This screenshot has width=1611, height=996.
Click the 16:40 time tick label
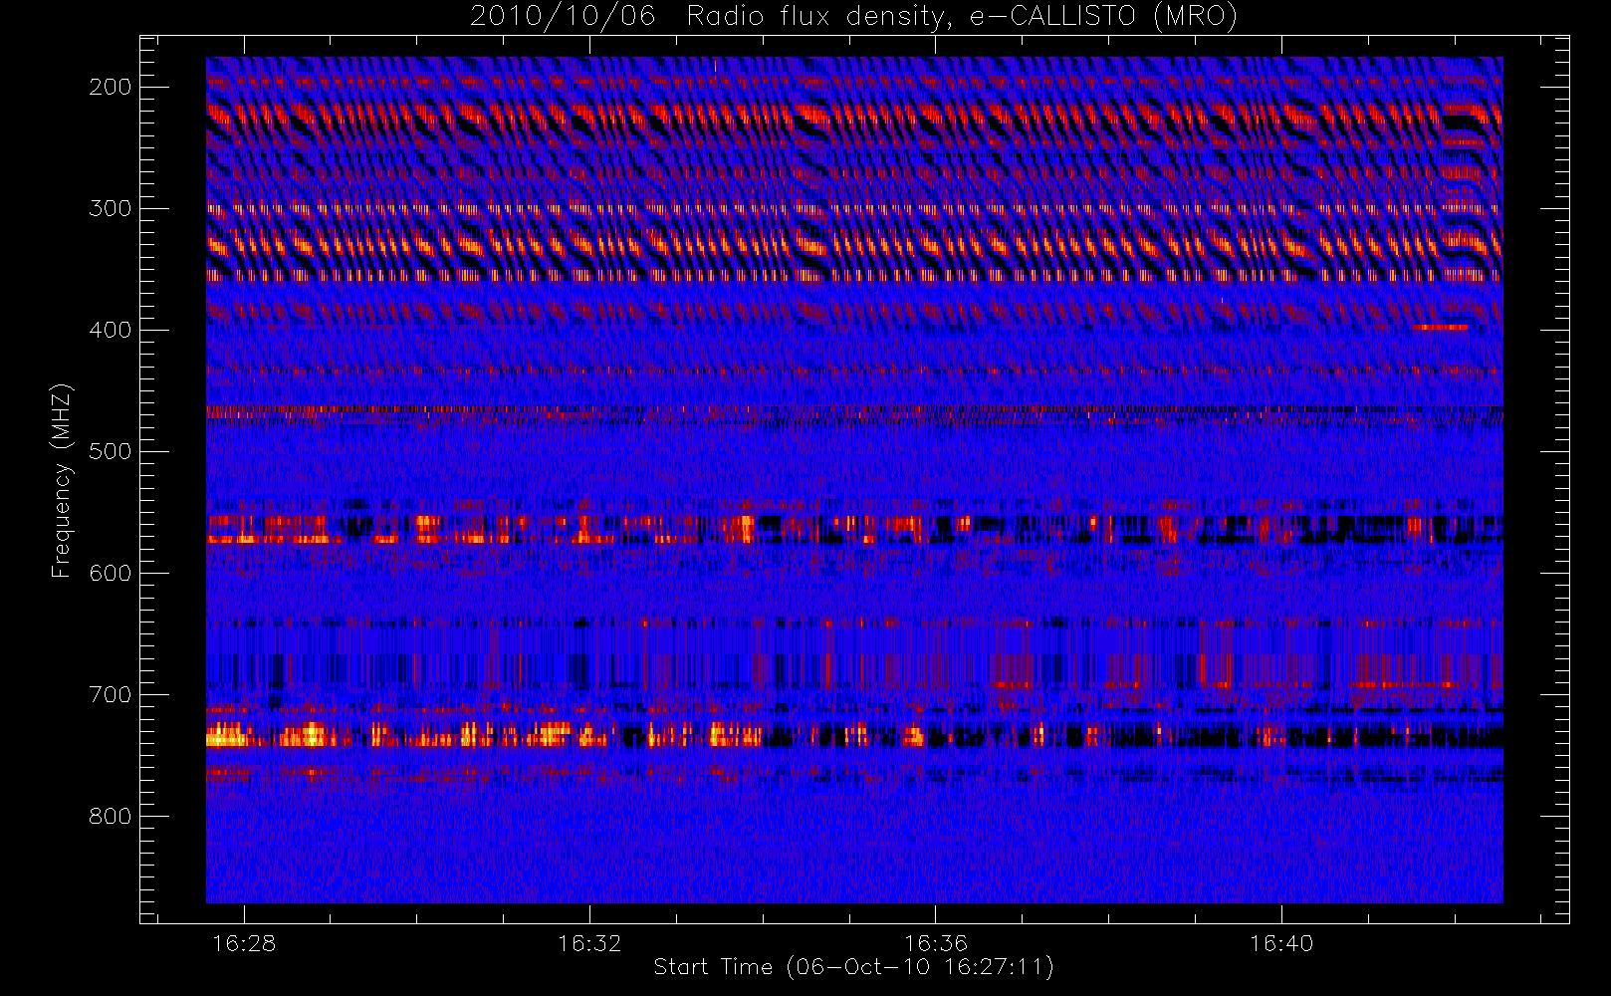pyautogui.click(x=1281, y=943)
